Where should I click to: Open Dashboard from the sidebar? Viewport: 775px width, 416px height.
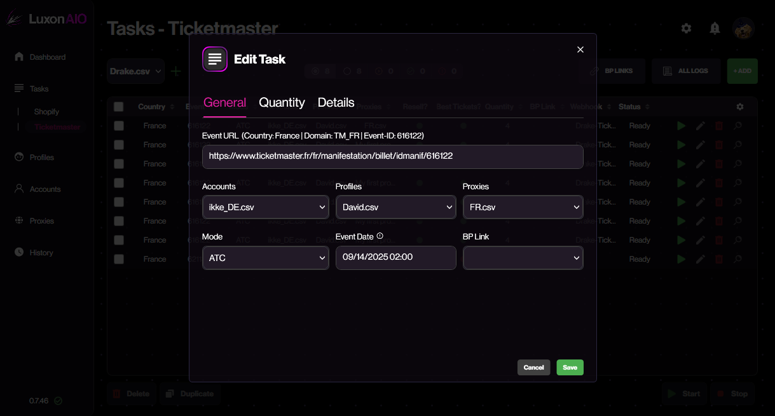[x=47, y=57]
